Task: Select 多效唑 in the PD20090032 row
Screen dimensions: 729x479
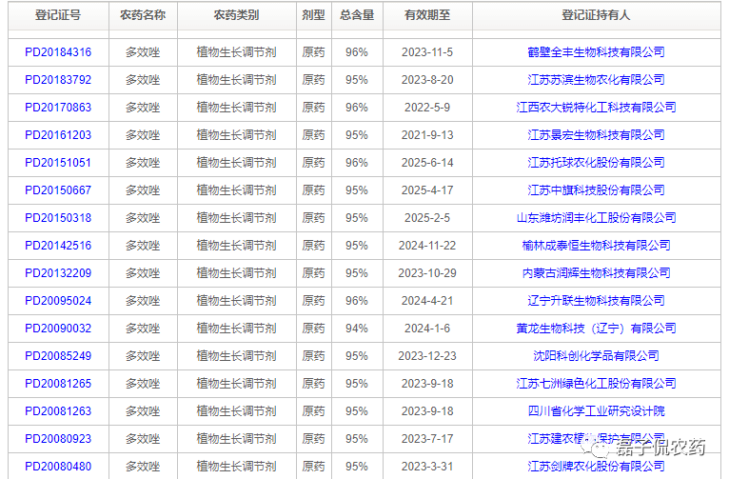Action: pos(143,329)
